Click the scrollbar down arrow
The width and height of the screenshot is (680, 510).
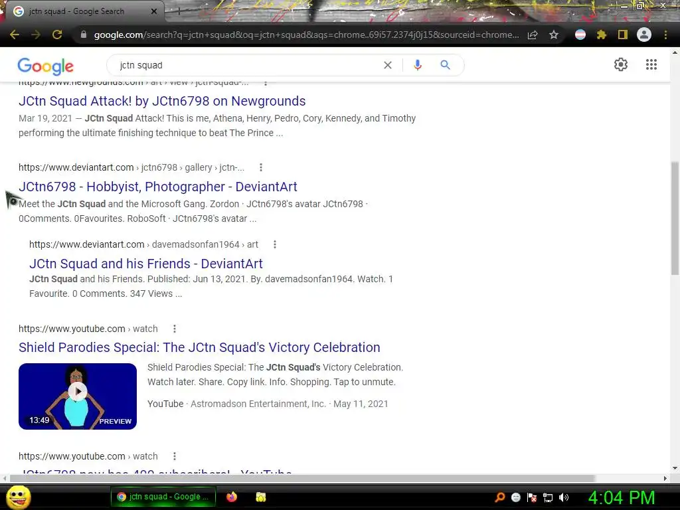click(675, 468)
